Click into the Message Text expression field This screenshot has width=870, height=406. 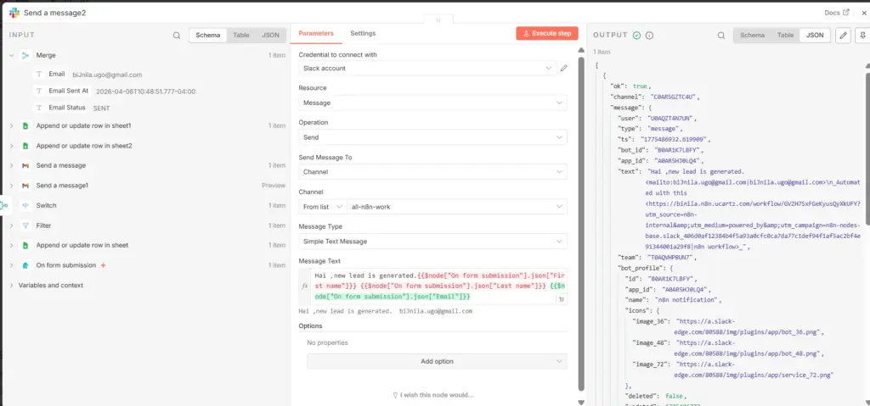[x=438, y=286]
